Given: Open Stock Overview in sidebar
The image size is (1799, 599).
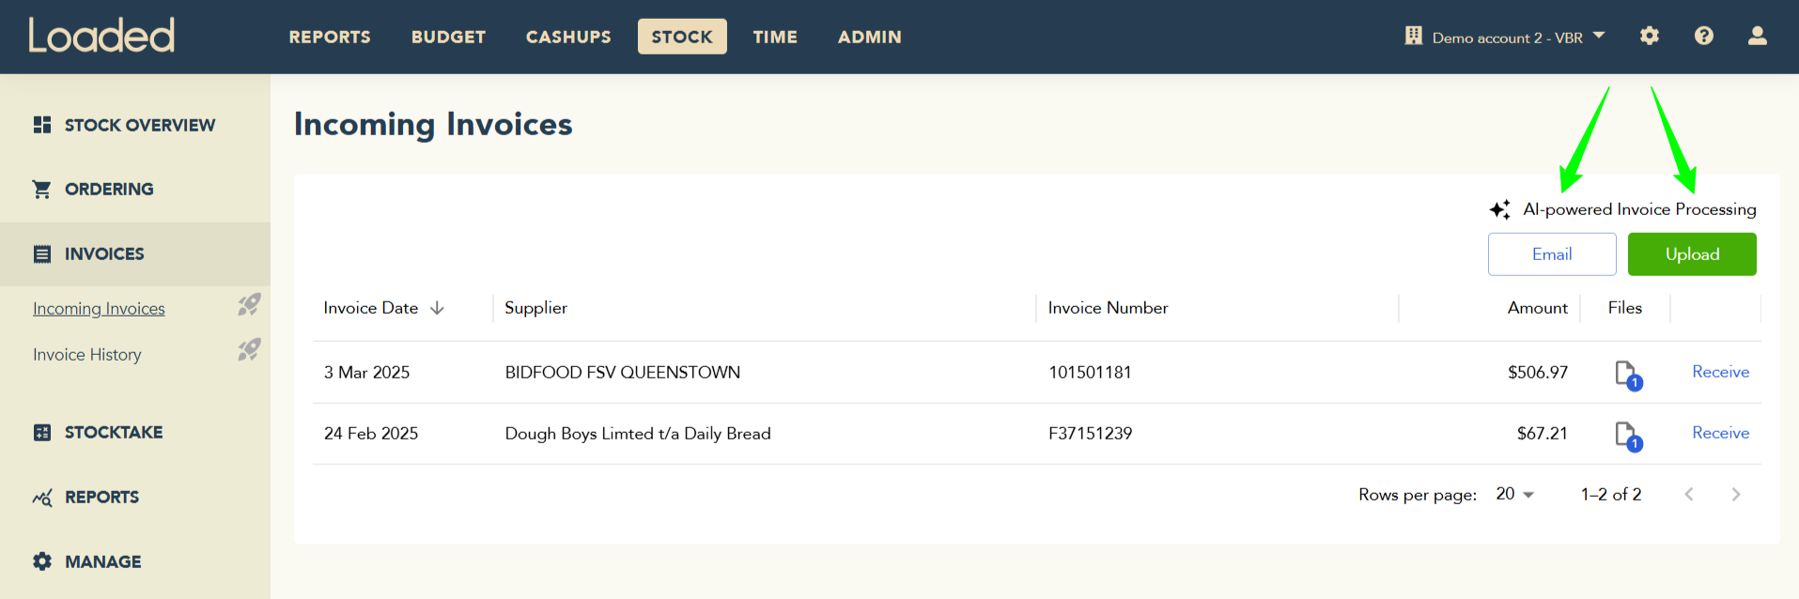Looking at the screenshot, I should click(139, 125).
